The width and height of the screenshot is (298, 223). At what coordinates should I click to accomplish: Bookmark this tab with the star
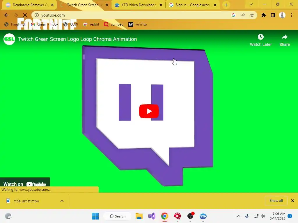(252, 15)
